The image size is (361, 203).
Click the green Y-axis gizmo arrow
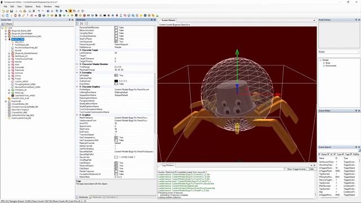(237, 52)
